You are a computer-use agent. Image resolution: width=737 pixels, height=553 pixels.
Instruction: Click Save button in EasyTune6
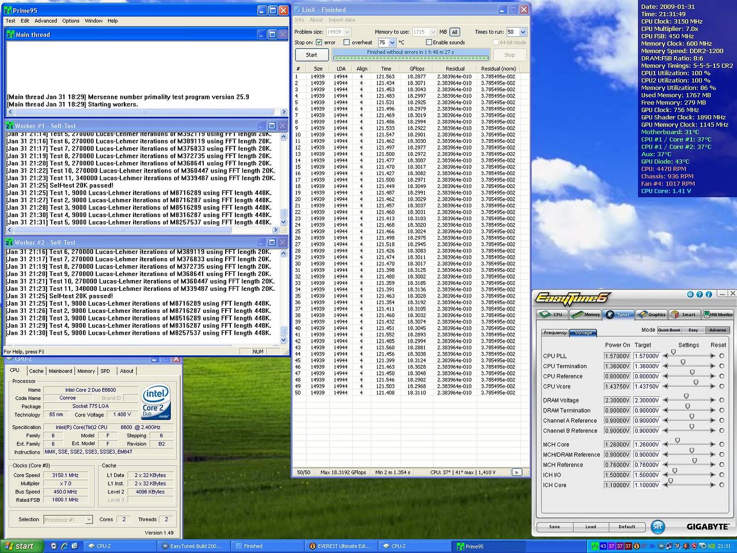pos(554,526)
